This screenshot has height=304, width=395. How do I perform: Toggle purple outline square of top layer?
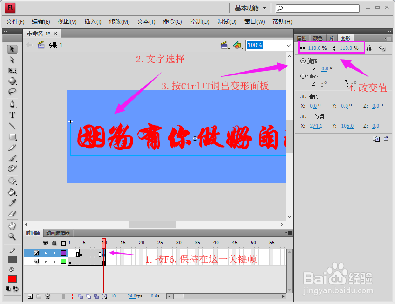(x=64, y=253)
